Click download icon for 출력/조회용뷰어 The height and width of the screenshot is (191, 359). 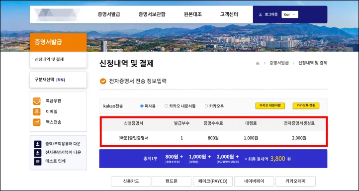coord(38,144)
